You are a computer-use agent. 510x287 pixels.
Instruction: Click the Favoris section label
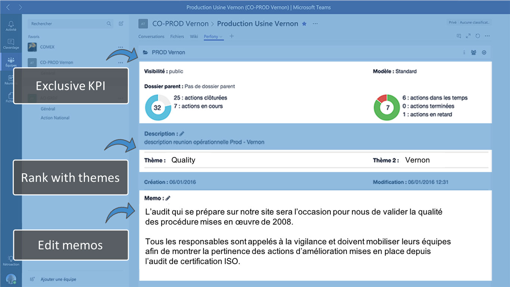[x=34, y=37]
